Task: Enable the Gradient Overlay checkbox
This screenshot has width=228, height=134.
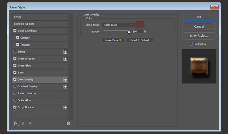Action: pyautogui.click(x=15, y=86)
